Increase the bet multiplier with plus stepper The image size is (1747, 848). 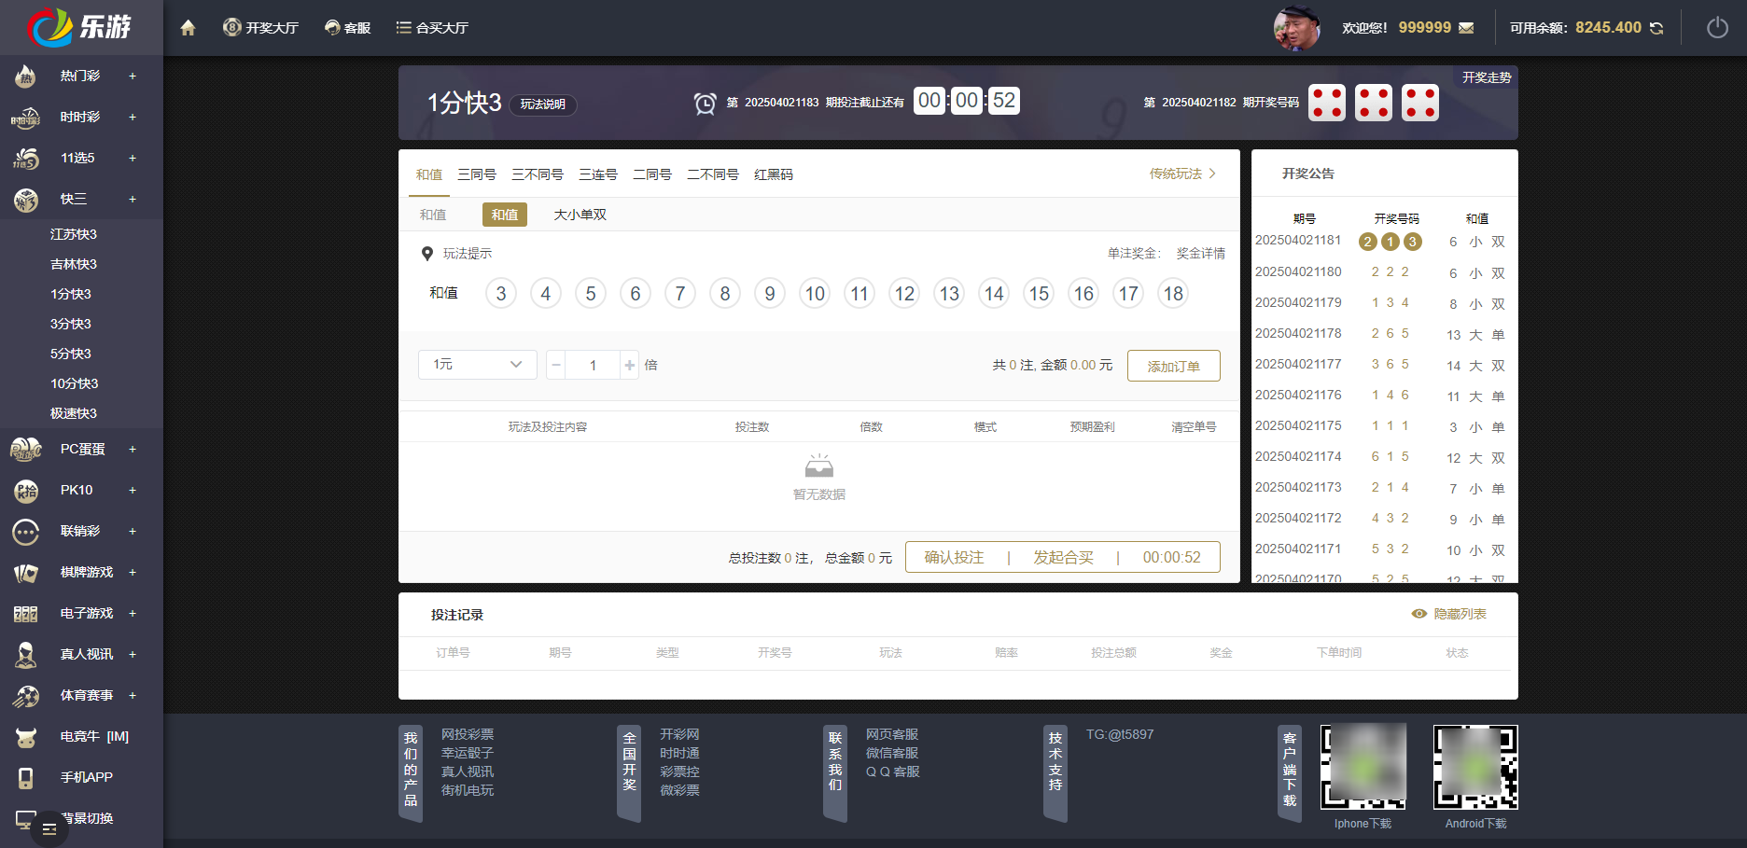630,365
